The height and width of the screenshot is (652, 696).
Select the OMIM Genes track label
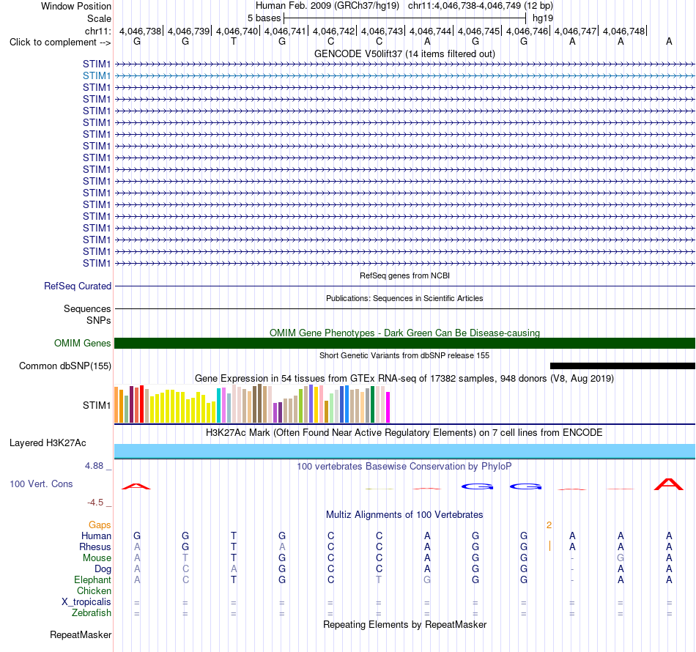[x=83, y=343]
